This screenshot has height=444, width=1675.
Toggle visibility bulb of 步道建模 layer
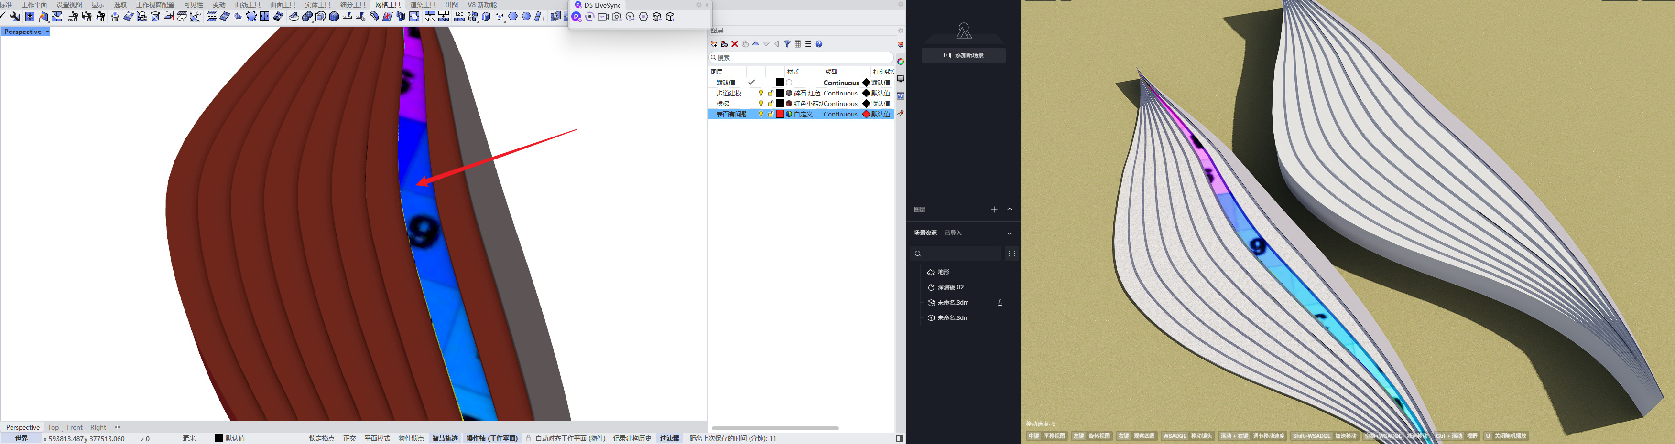(761, 94)
